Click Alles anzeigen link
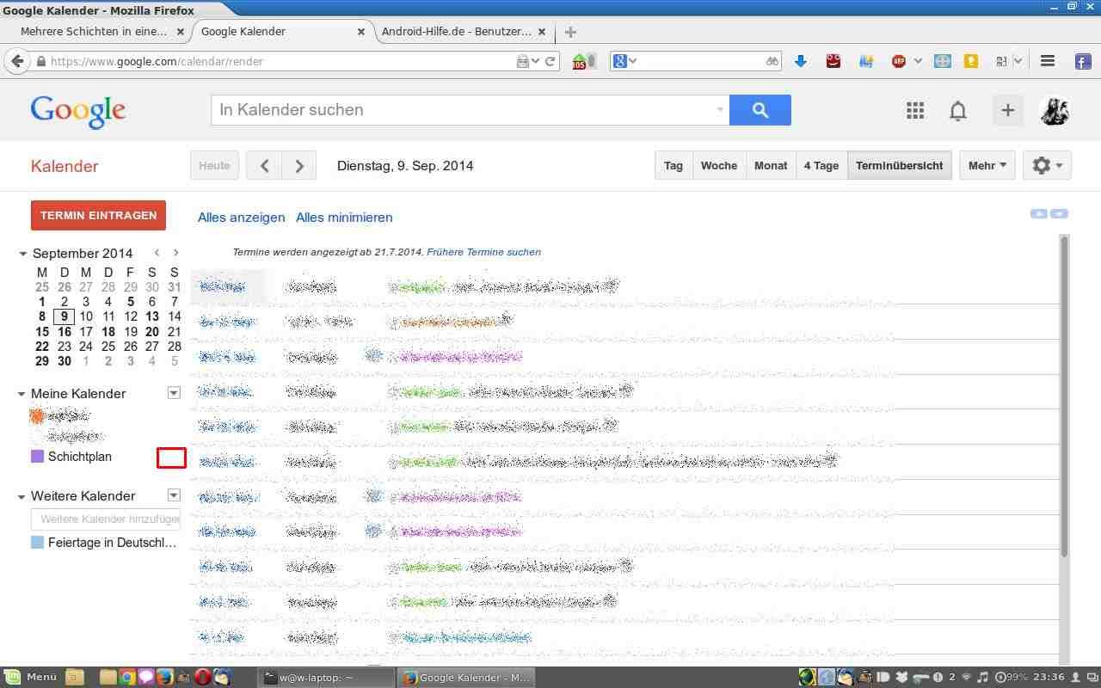This screenshot has height=688, width=1101. pyautogui.click(x=241, y=218)
